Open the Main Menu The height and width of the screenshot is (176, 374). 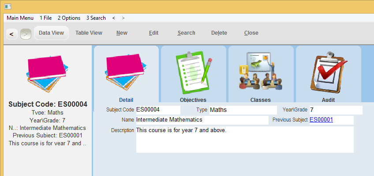(20, 18)
